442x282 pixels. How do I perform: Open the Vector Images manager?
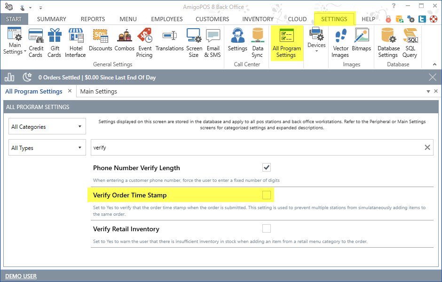click(340, 42)
